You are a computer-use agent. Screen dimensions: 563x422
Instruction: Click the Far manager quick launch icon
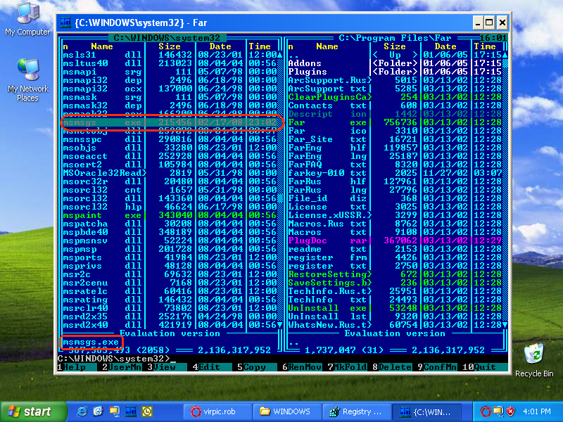point(131,411)
